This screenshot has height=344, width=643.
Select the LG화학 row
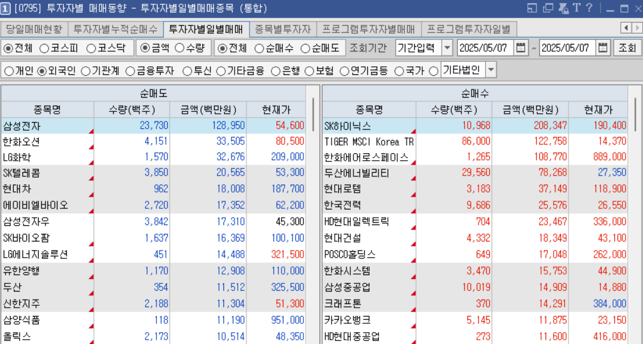tap(153, 157)
